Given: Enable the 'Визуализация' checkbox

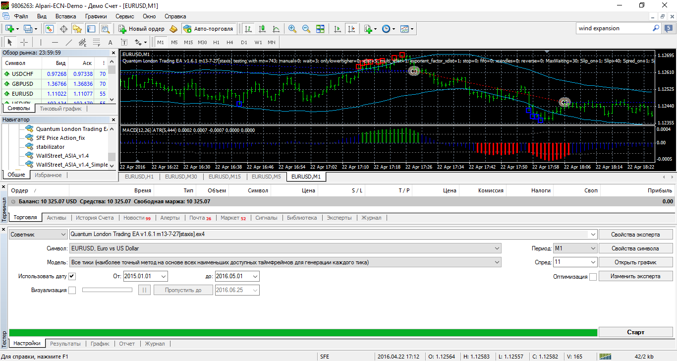Looking at the screenshot, I should (x=72, y=290).
